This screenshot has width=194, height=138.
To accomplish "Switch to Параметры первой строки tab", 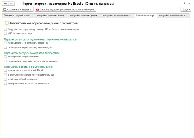I will tap(19, 16).
